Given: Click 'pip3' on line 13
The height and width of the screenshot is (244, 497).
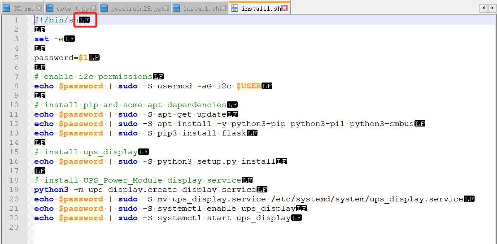Looking at the screenshot, I should click(167, 133).
